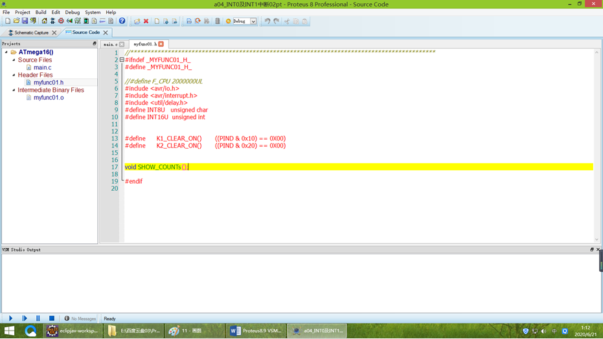Select main.c in the project tree
603x339 pixels.
point(42,67)
